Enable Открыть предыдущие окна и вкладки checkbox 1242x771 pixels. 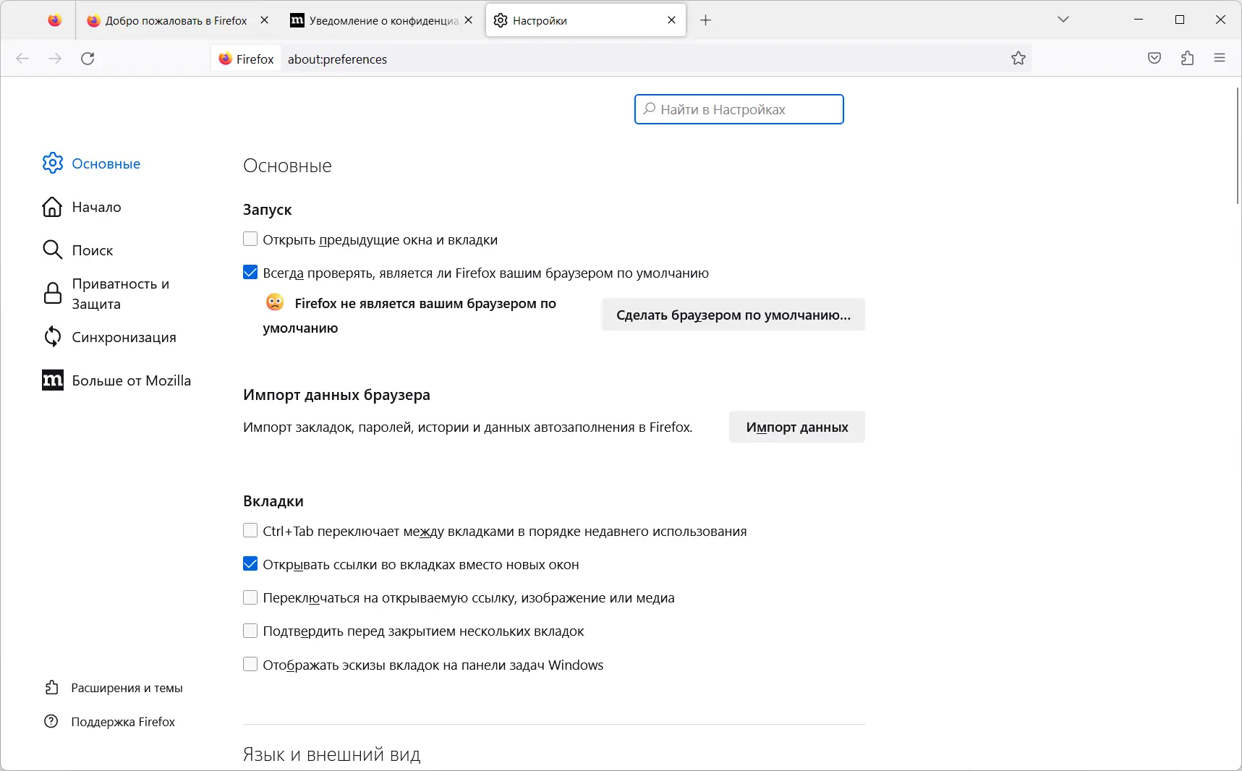(250, 239)
